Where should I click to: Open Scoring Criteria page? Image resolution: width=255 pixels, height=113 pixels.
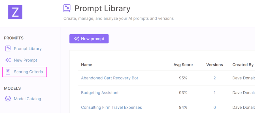(x=28, y=72)
